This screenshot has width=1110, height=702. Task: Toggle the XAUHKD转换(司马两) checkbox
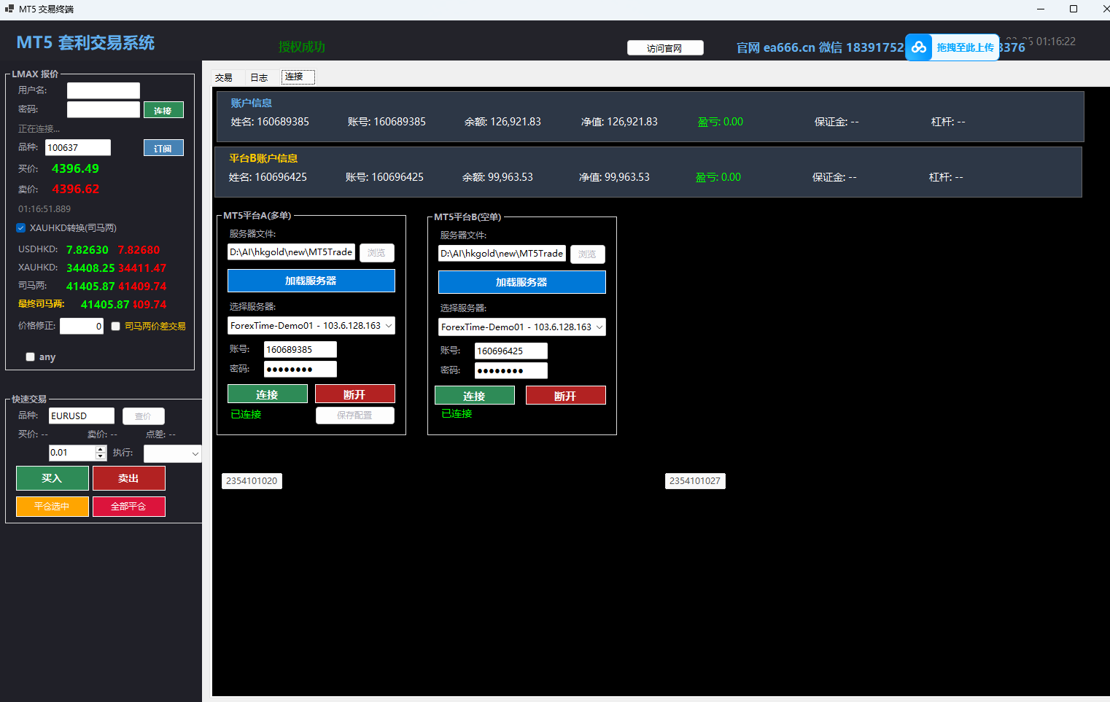21,228
